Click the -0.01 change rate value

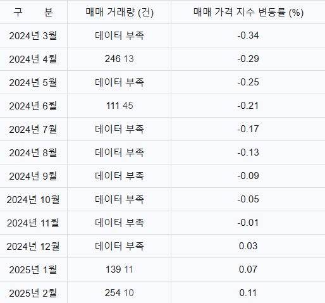(248, 223)
